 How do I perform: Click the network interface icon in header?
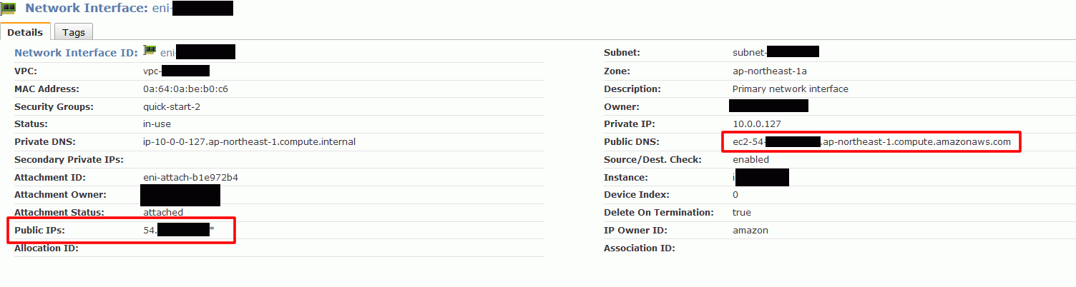pyautogui.click(x=9, y=9)
